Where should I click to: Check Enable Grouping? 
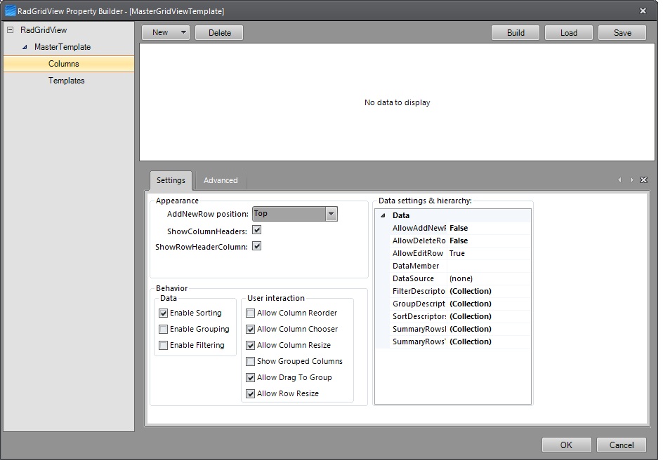(163, 329)
